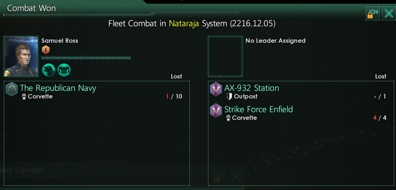Click the dinosaur head trait icon
Image resolution: width=396 pixels, height=190 pixels.
point(49,70)
